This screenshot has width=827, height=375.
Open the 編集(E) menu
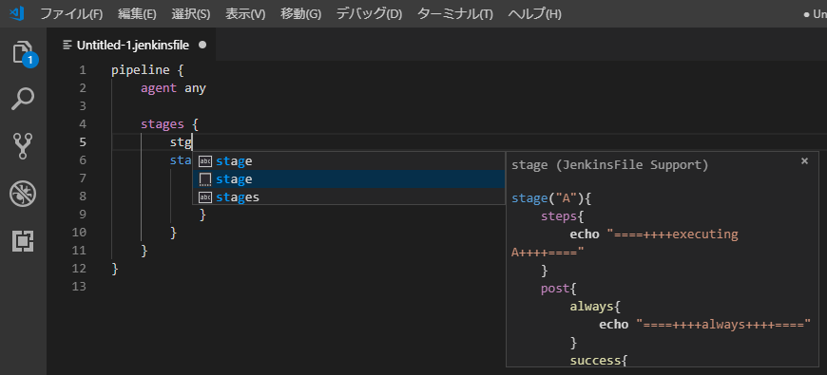(x=137, y=14)
